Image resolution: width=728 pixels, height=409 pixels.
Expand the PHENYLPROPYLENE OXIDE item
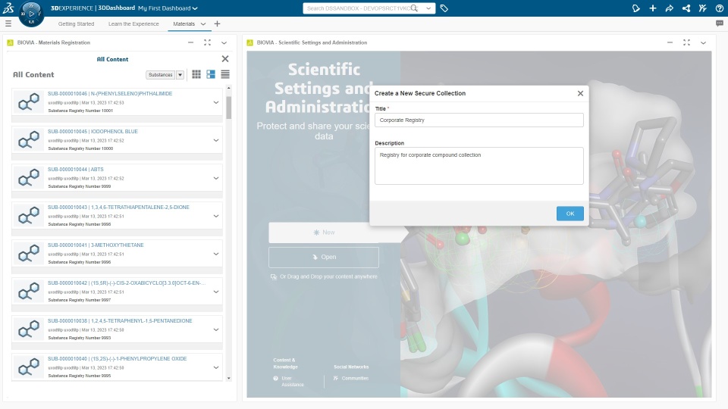(216, 367)
